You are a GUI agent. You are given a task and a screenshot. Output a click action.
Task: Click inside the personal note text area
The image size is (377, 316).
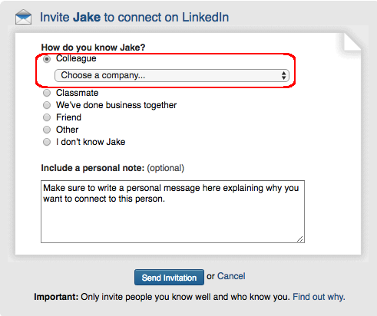tap(173, 212)
